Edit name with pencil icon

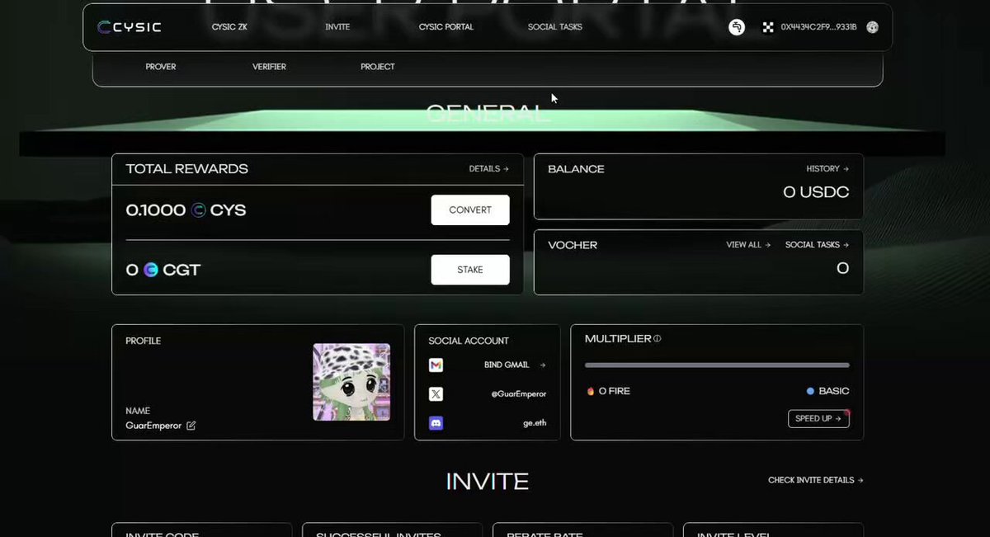pos(191,426)
